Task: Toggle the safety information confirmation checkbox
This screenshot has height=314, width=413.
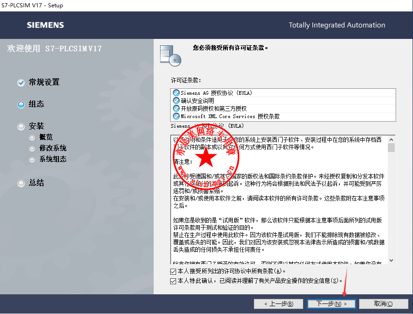Action: tap(173, 281)
